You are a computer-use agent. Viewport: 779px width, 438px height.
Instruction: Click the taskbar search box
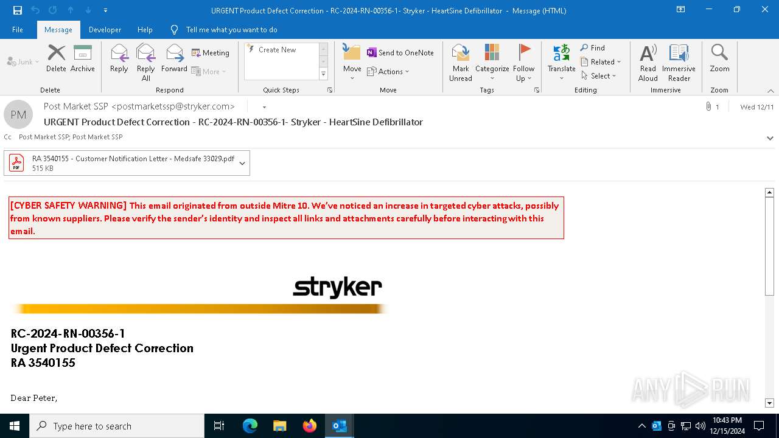click(x=117, y=426)
